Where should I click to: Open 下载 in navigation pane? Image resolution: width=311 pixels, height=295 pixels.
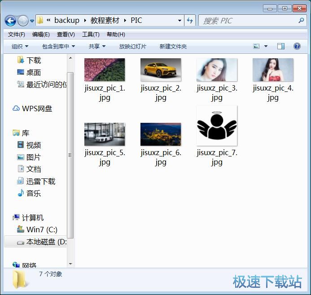point(29,60)
